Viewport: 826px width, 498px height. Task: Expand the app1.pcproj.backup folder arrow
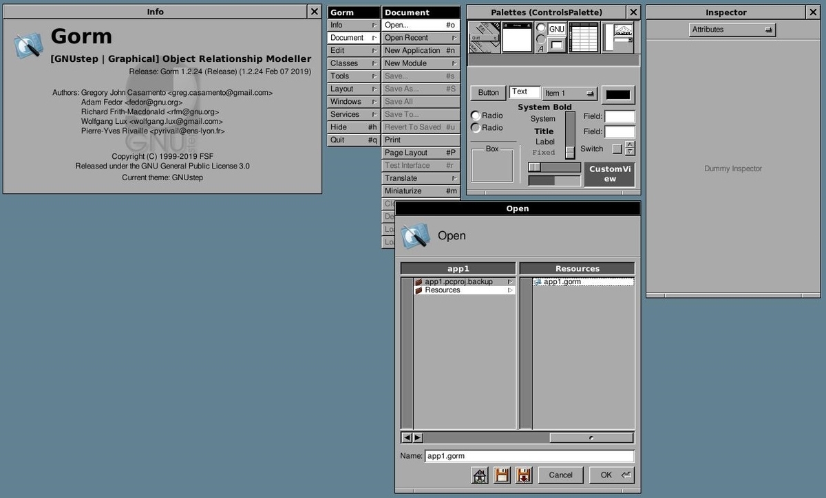(511, 282)
